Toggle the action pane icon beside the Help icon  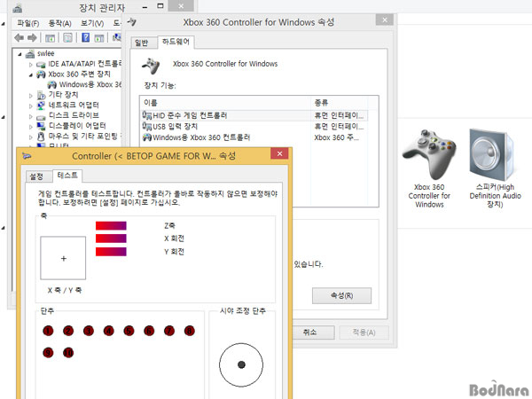point(99,38)
